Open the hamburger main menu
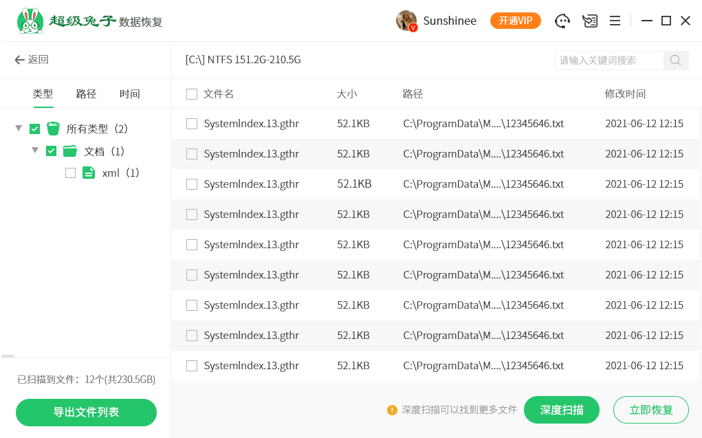This screenshot has width=702, height=438. point(615,21)
